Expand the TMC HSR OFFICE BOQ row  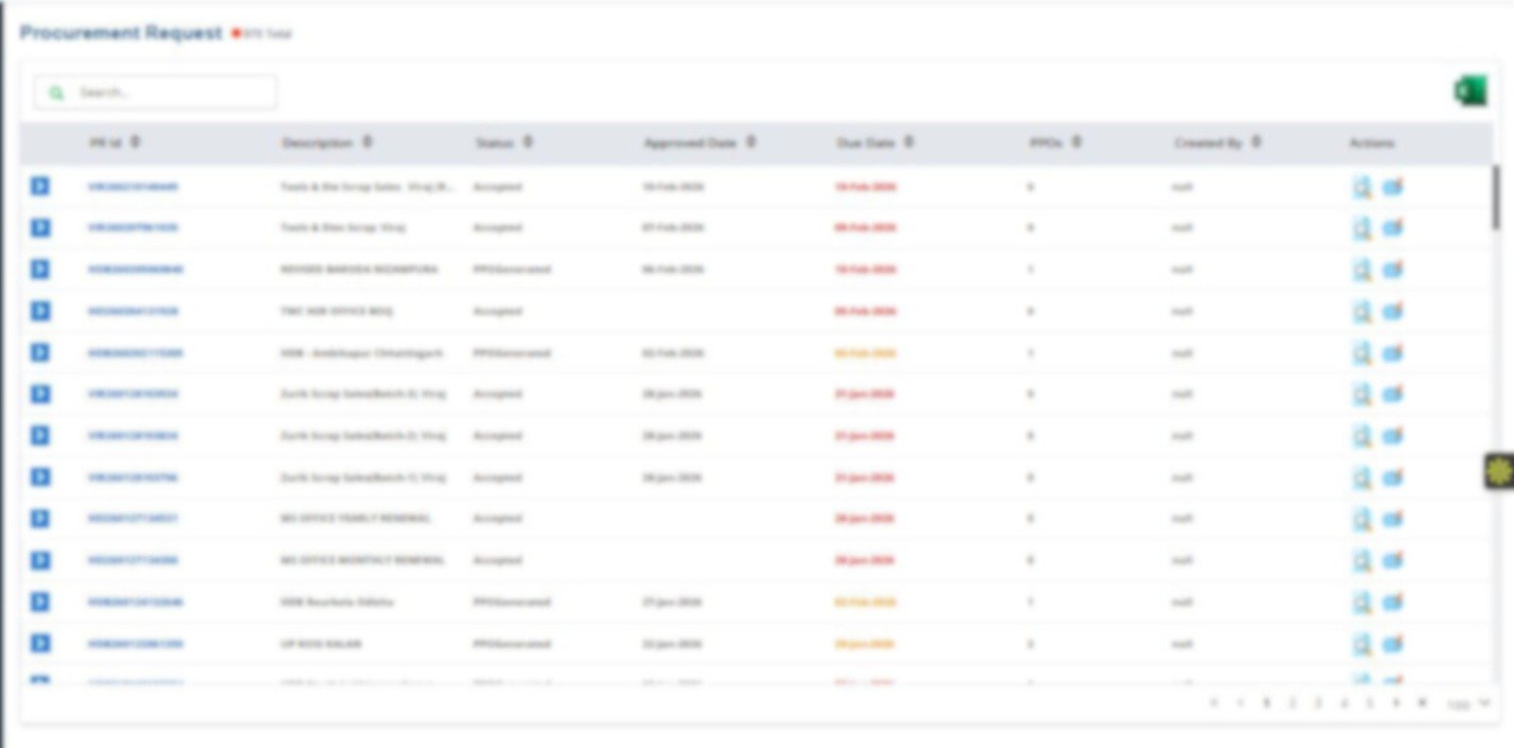[x=40, y=311]
